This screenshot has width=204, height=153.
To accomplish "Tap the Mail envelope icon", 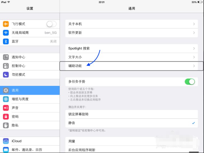I will click(6, 150).
